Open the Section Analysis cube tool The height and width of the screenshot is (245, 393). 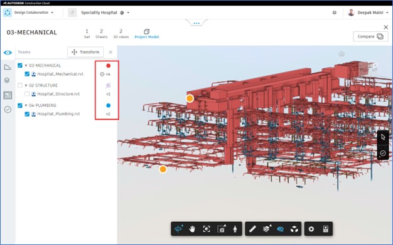pos(267,229)
